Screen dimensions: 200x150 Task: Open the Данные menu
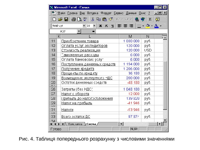click(x=131, y=13)
